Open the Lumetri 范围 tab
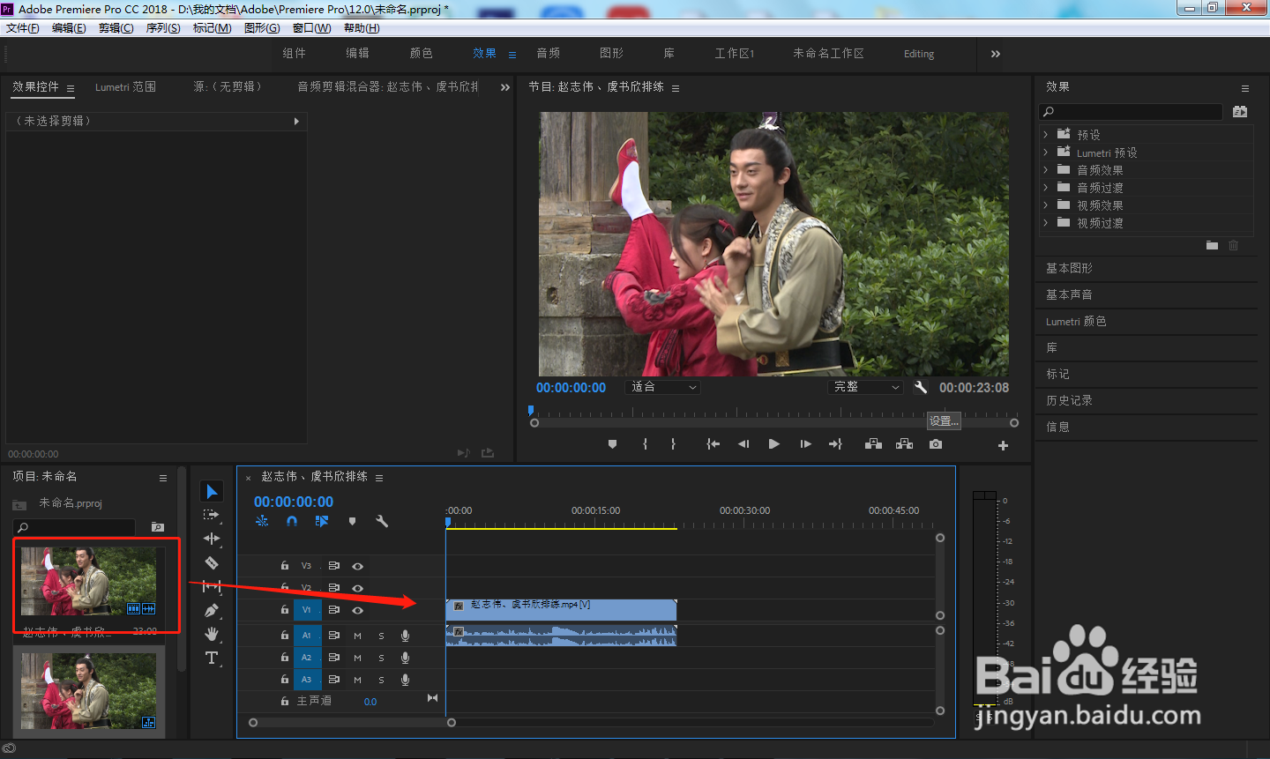1270x759 pixels. click(x=125, y=87)
